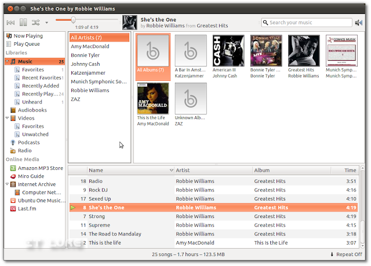Screen dimensions: 371x266
Task: Select the track Supreme
Action: [213, 225]
